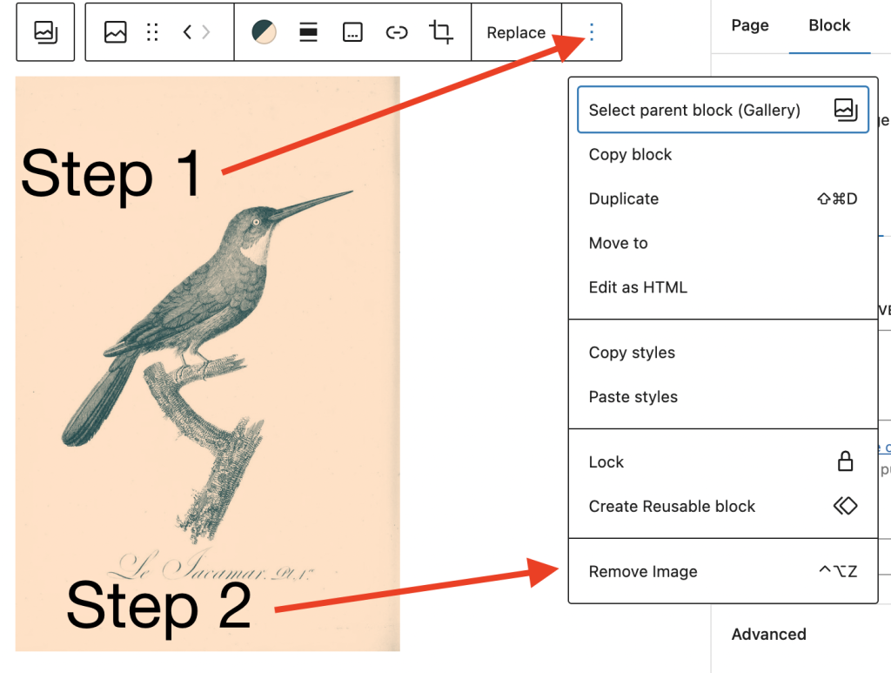Viewport: 891px width, 673px height.
Task: Select the Block tab
Action: point(828,25)
